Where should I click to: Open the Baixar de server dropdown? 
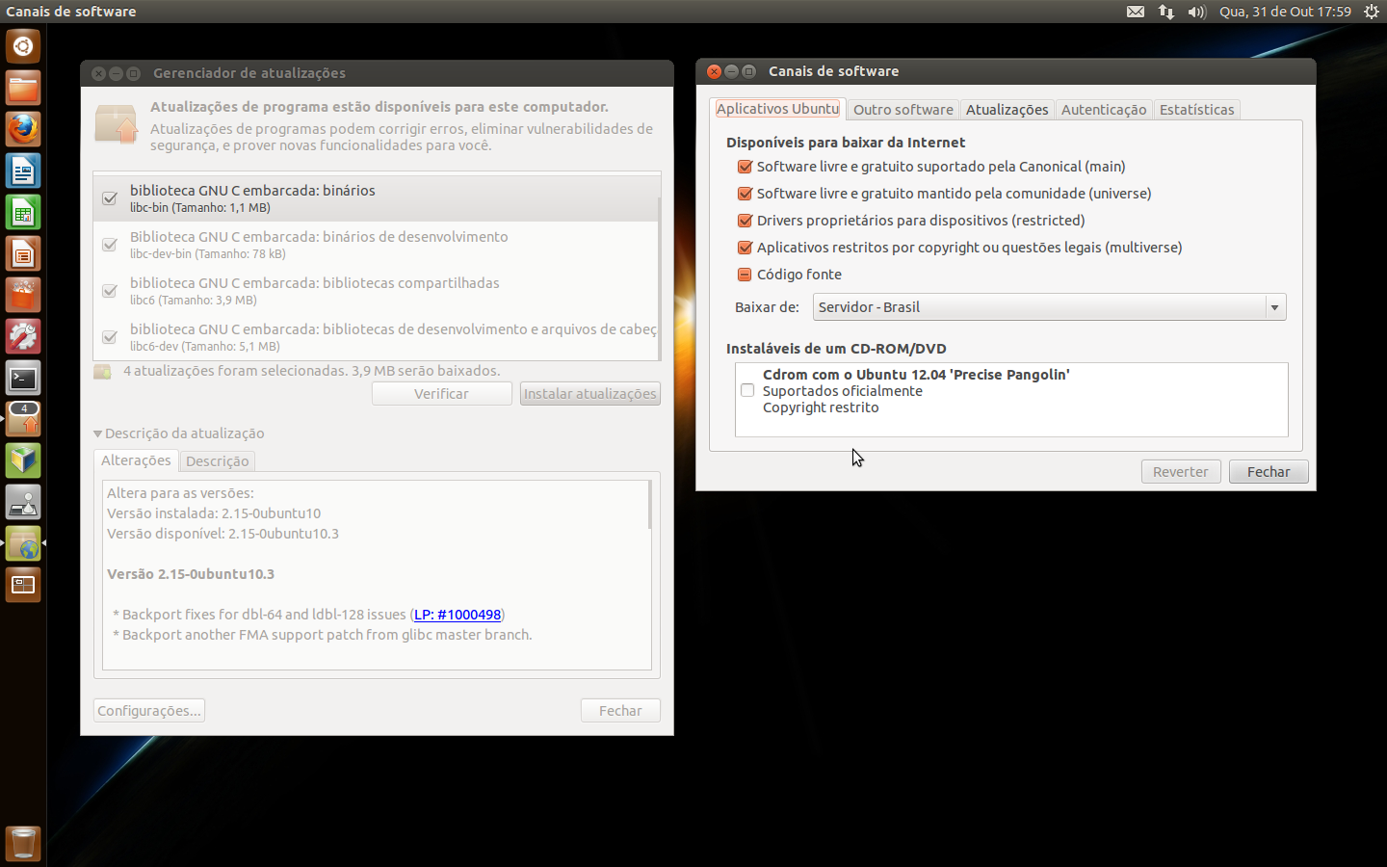1050,307
